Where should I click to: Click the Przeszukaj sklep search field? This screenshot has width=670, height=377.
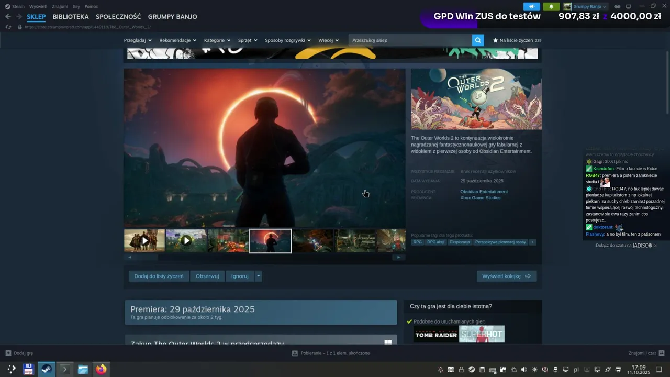click(x=410, y=40)
